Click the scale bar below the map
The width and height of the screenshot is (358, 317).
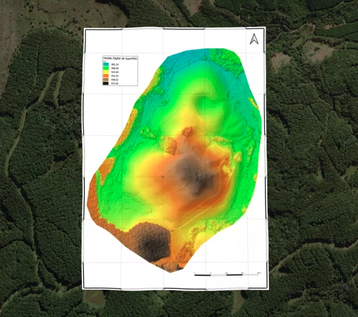tap(227, 274)
